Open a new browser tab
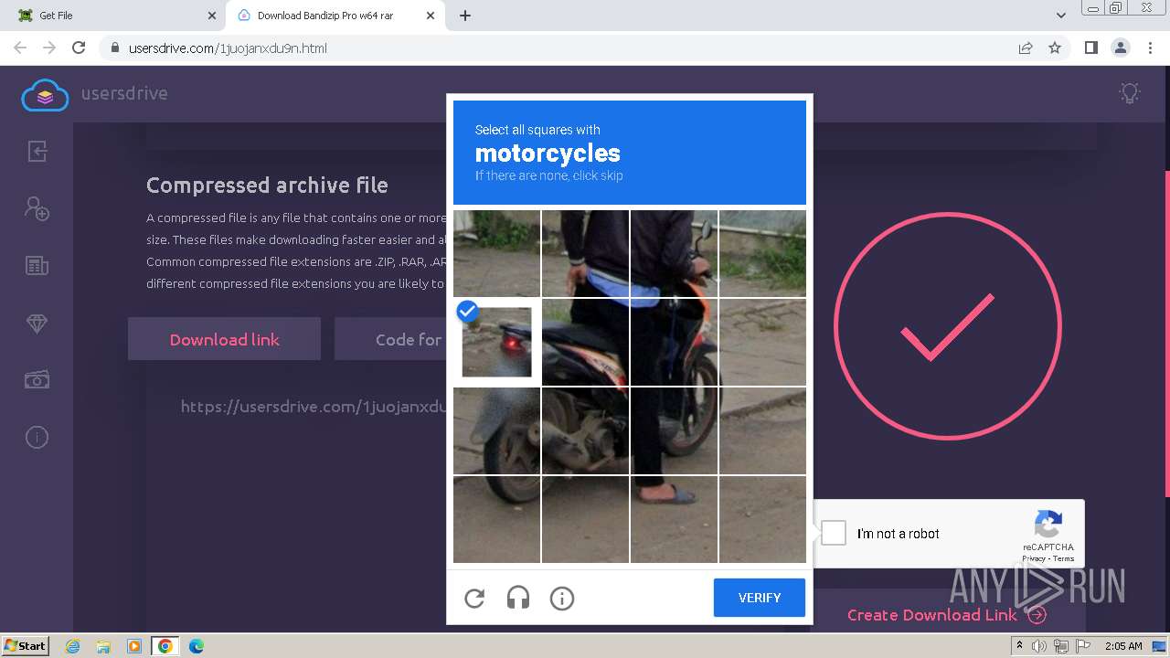The height and width of the screenshot is (658, 1170). click(465, 16)
